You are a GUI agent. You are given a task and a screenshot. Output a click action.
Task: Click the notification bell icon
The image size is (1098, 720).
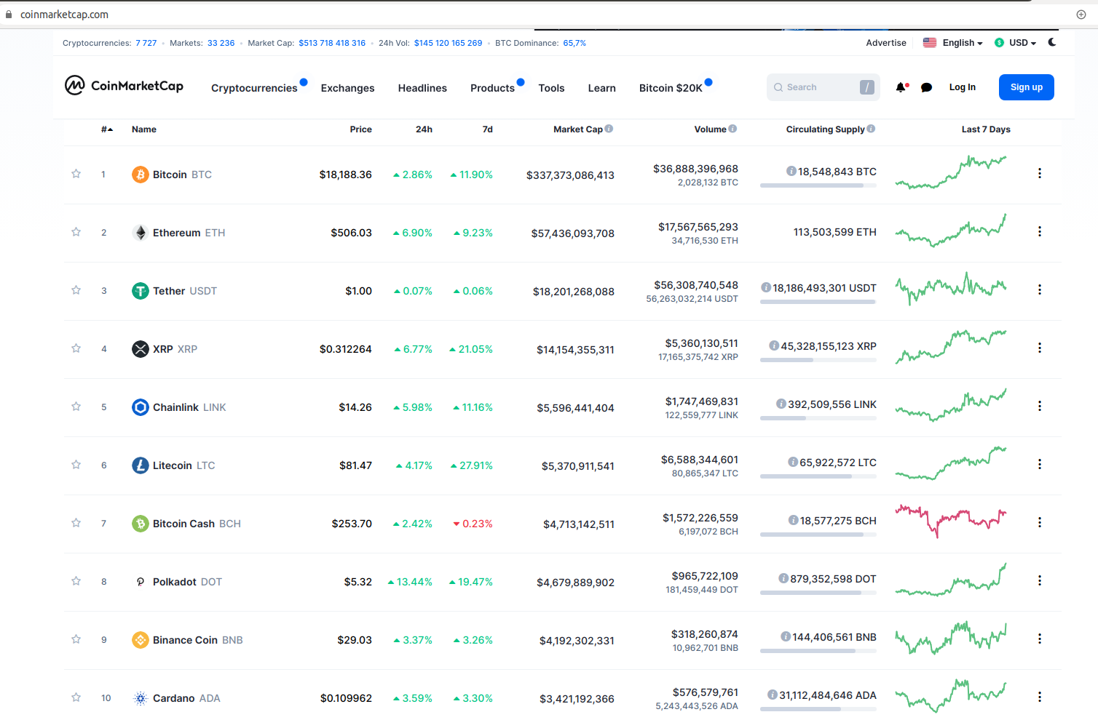tap(901, 87)
